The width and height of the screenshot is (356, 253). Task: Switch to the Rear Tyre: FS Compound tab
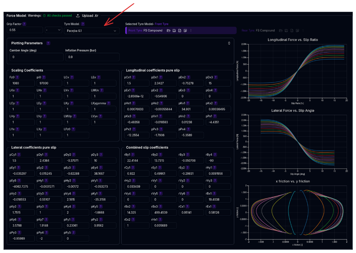click(x=258, y=31)
